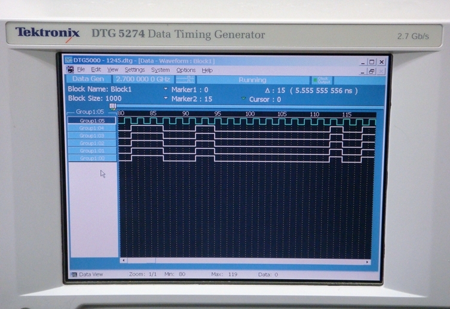Click the Marker1 : 0 value
Screen dimensions: 450x309
coord(189,90)
